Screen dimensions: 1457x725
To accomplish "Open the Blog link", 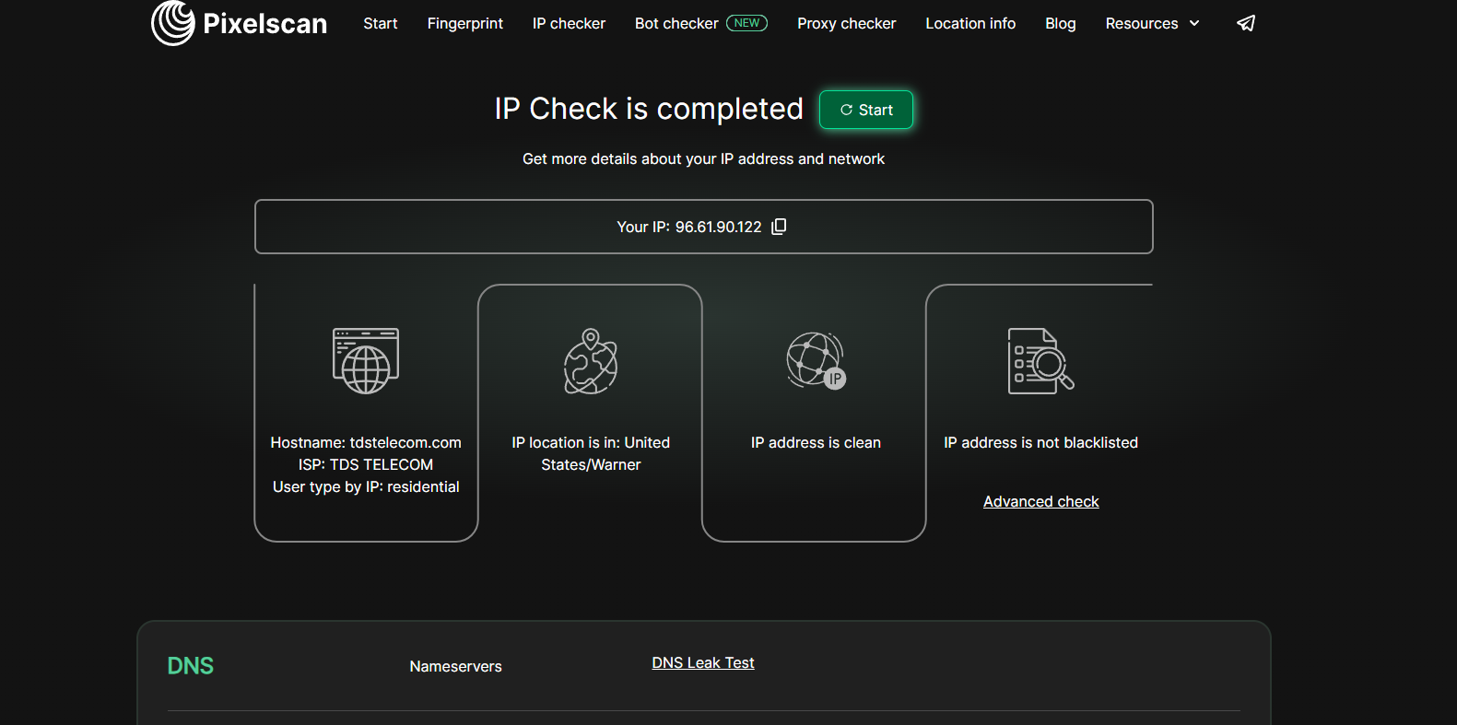I will (1060, 23).
